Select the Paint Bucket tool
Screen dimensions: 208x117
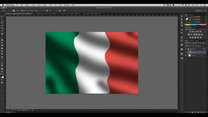[x=2, y=48]
